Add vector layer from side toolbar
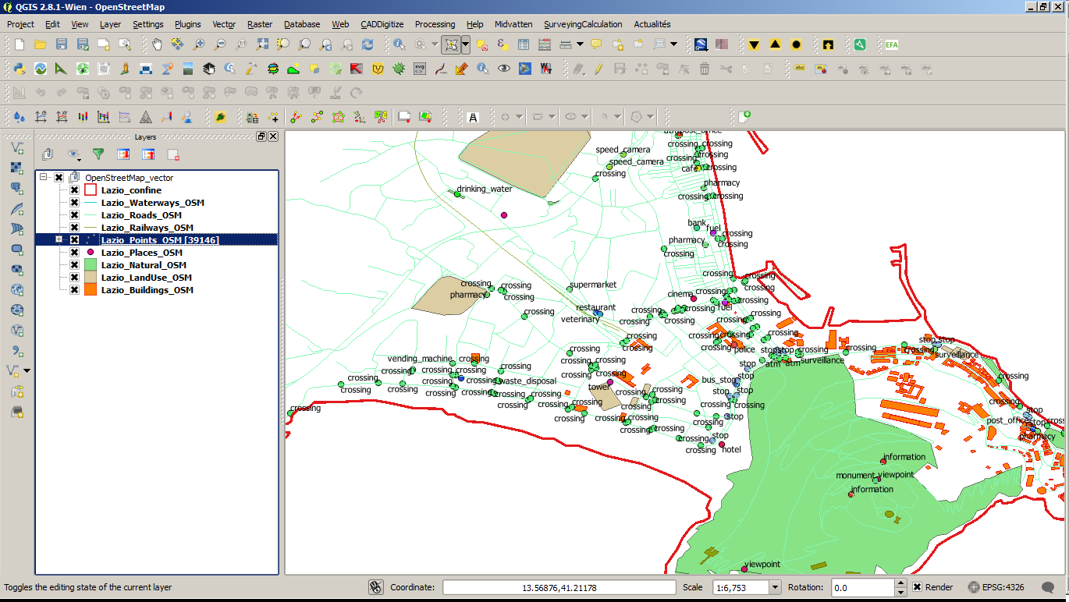 [x=17, y=147]
